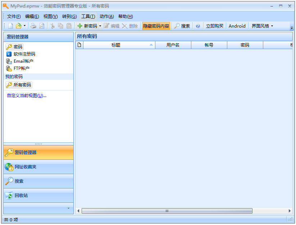The width and height of the screenshot is (296, 225).
Task: Click the 搜索 search toolbar button
Action: pos(182,26)
